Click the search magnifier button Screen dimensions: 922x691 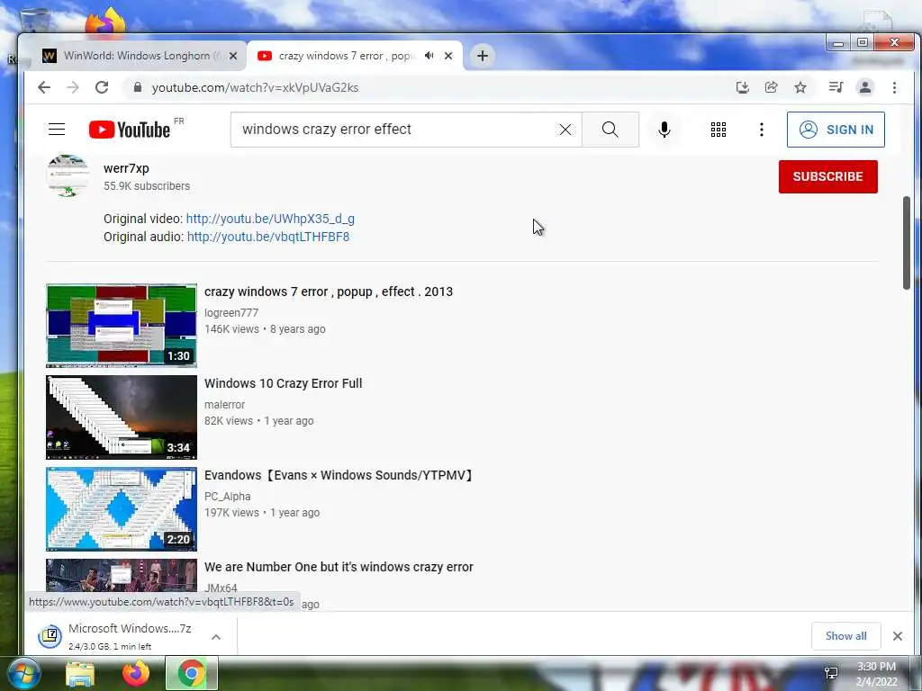[x=610, y=130]
